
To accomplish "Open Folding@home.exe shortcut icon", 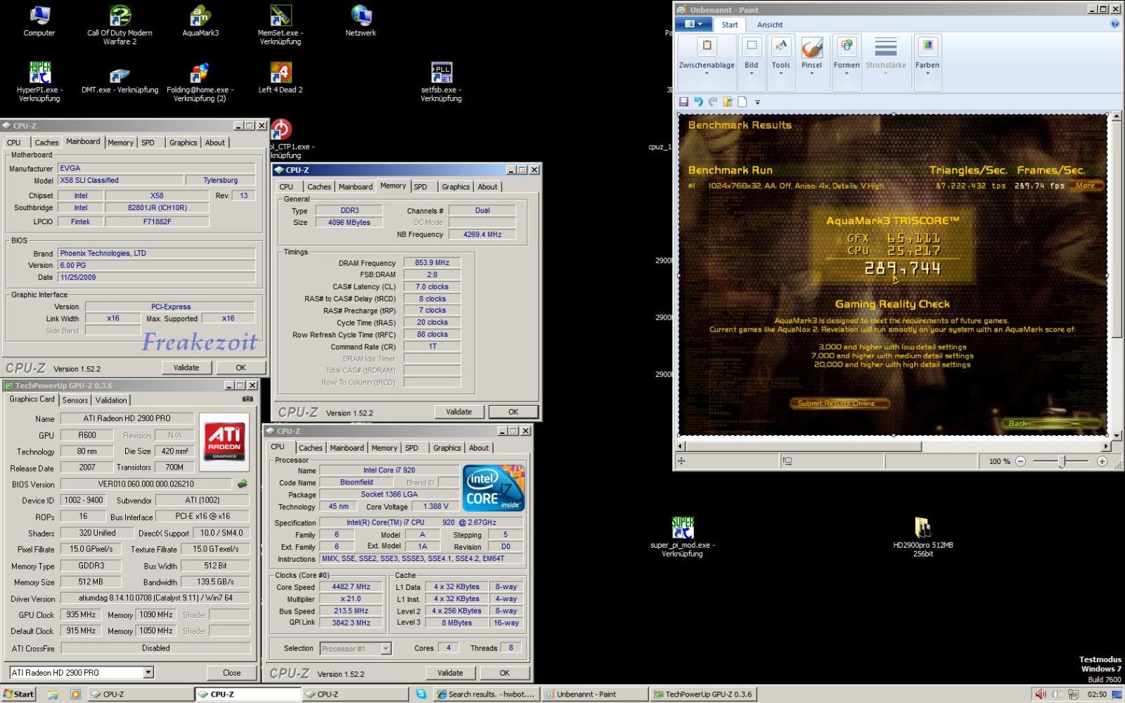I will click(x=200, y=82).
